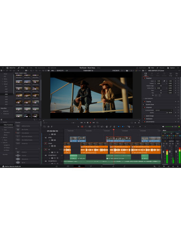
Task: Open Quick Export from the top bar
Action: point(141,68)
